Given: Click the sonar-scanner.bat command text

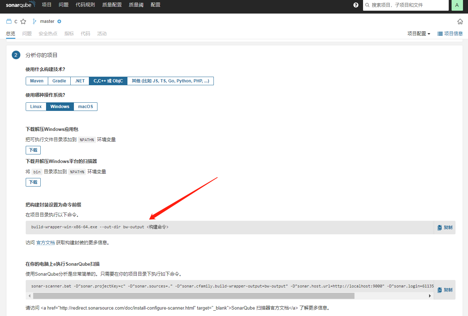Looking at the screenshot, I should (232, 286).
